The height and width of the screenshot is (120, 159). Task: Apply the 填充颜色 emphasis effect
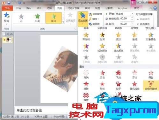coord(119,47)
